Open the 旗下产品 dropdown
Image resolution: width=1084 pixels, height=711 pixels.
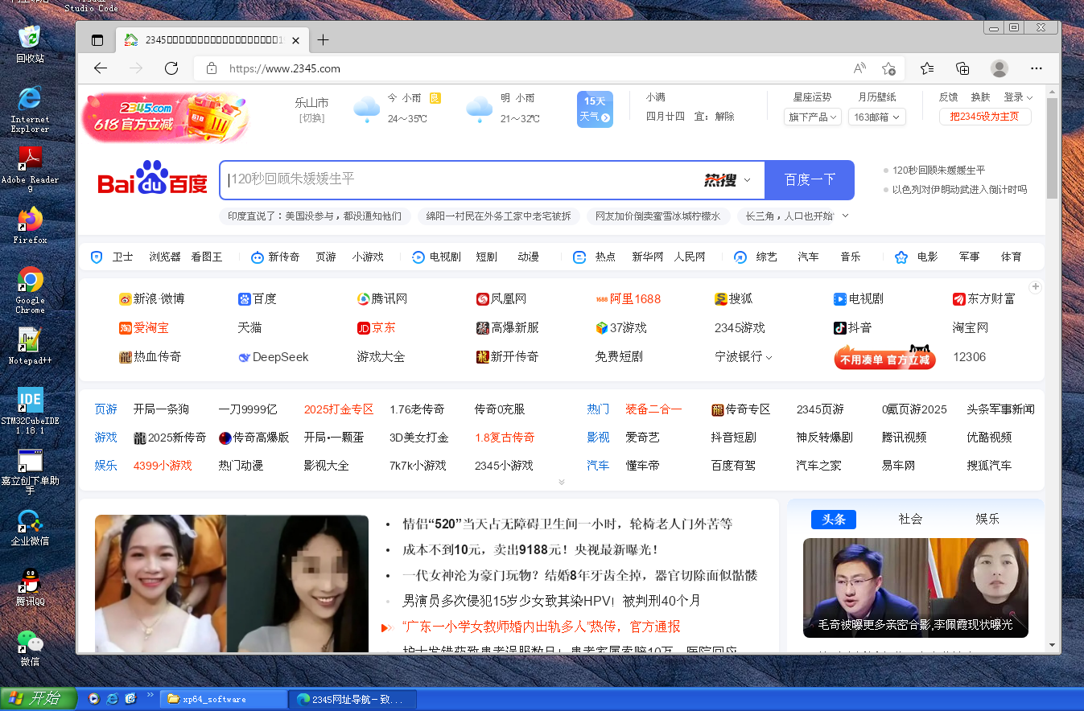812,117
